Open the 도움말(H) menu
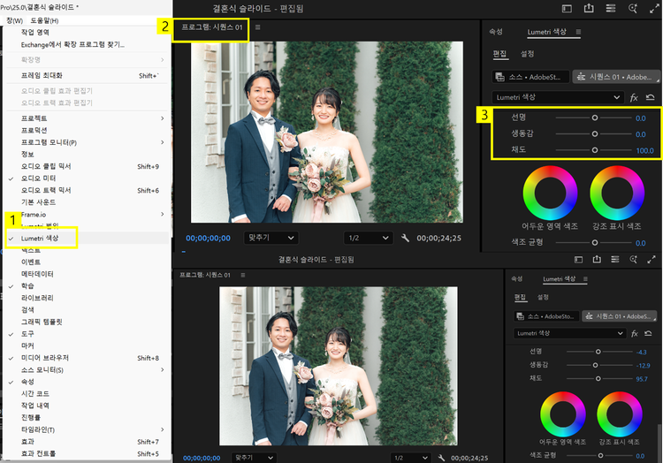This screenshot has width=663, height=463. click(x=43, y=20)
